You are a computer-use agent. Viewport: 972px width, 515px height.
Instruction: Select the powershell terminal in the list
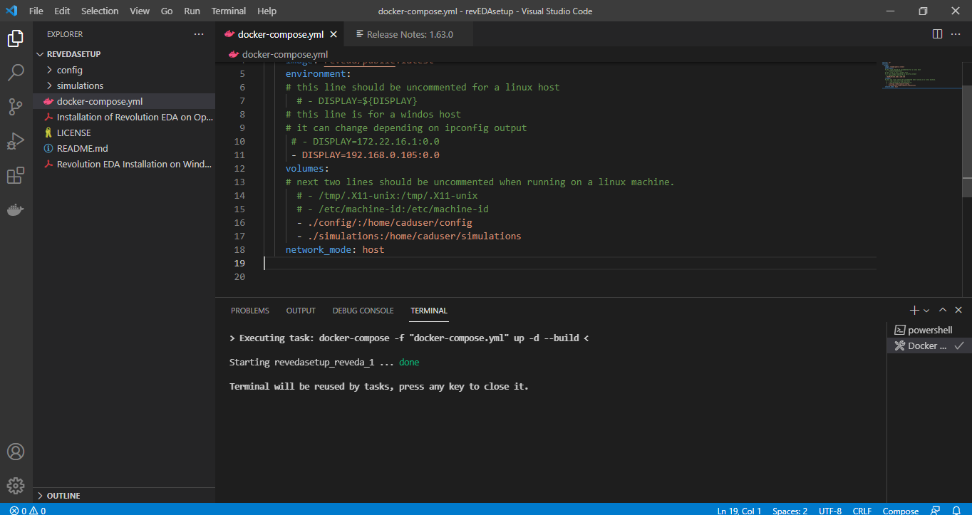coord(929,329)
